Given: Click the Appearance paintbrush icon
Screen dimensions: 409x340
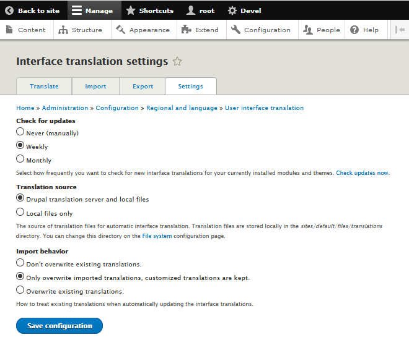Looking at the screenshot, I should coord(120,30).
